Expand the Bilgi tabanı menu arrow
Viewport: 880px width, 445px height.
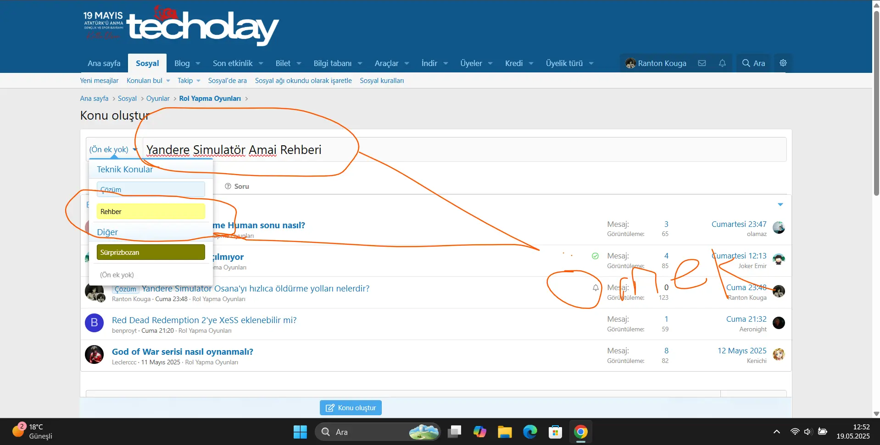tap(360, 63)
